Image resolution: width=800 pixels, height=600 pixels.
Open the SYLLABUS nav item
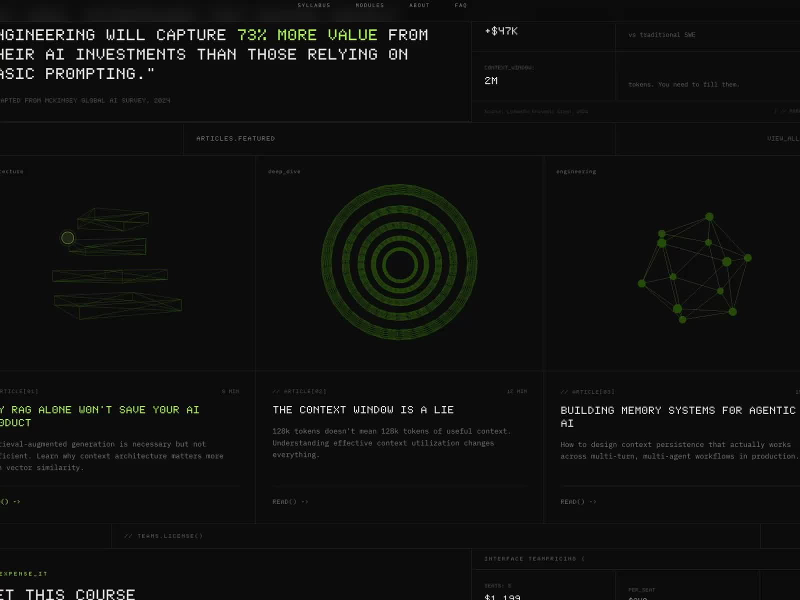pos(313,5)
